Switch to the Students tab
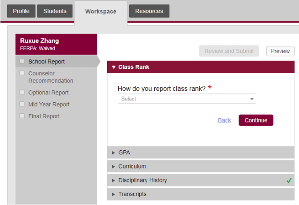The width and height of the screenshot is (299, 205). (x=55, y=11)
